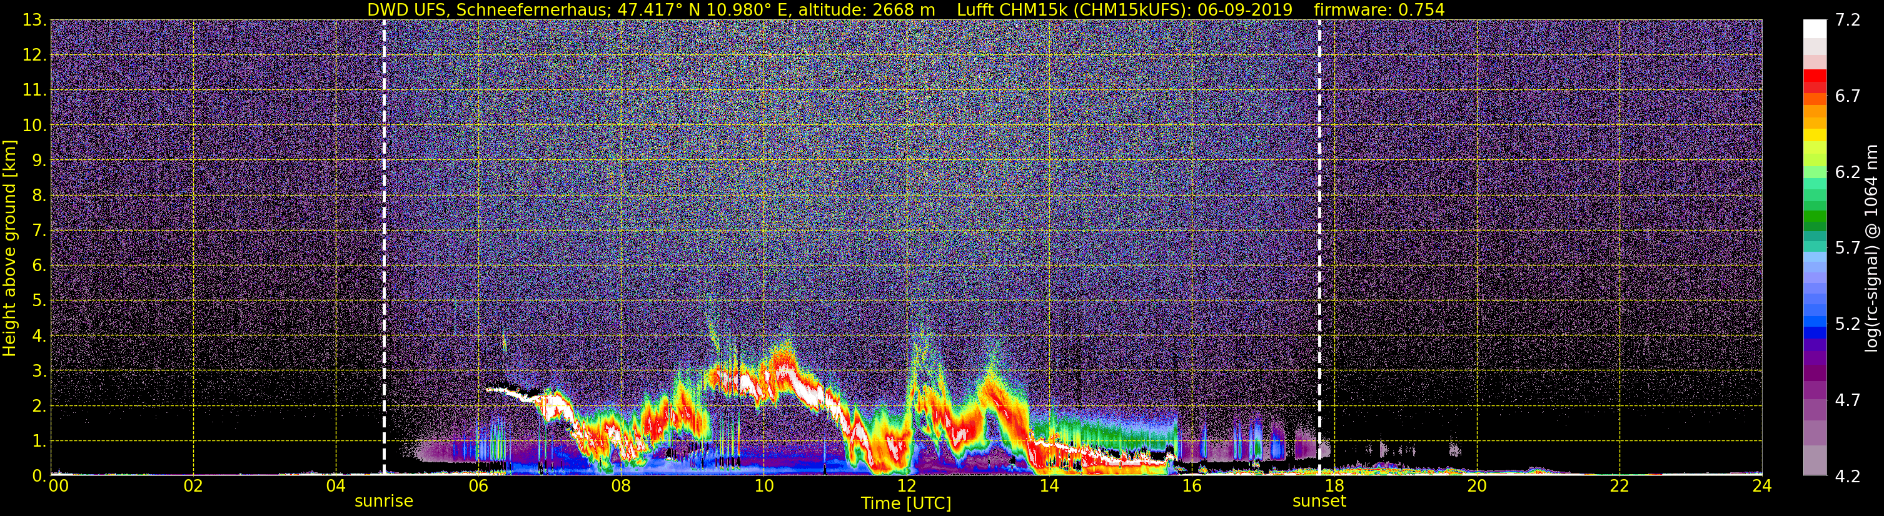Click the time axis tick label '14'

(x=1049, y=486)
